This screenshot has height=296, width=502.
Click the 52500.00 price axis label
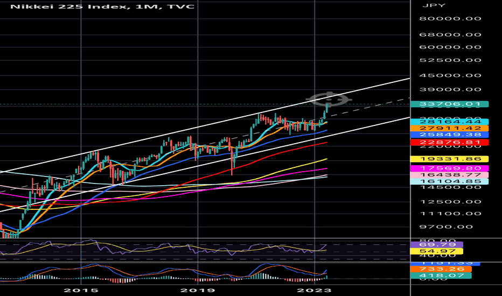[450, 60]
